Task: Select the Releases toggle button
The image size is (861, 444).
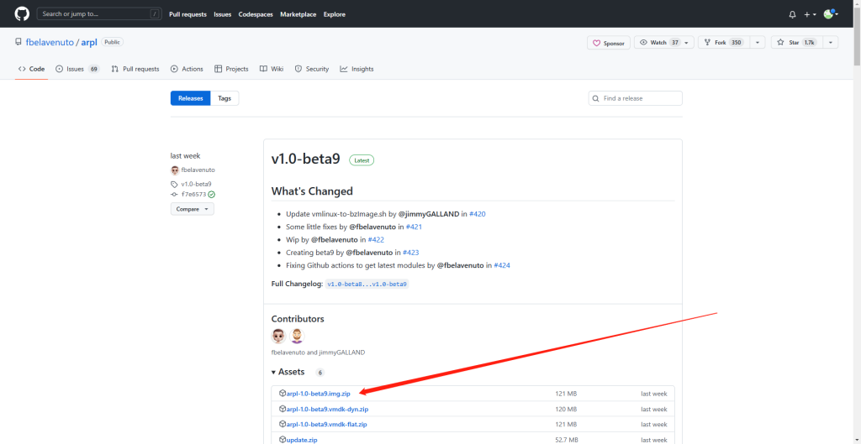Action: (191, 98)
